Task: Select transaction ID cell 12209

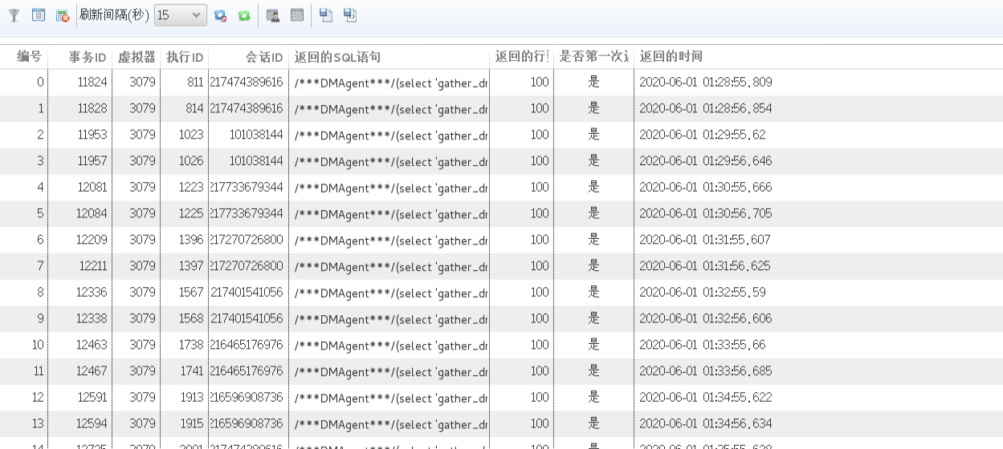Action: point(92,240)
